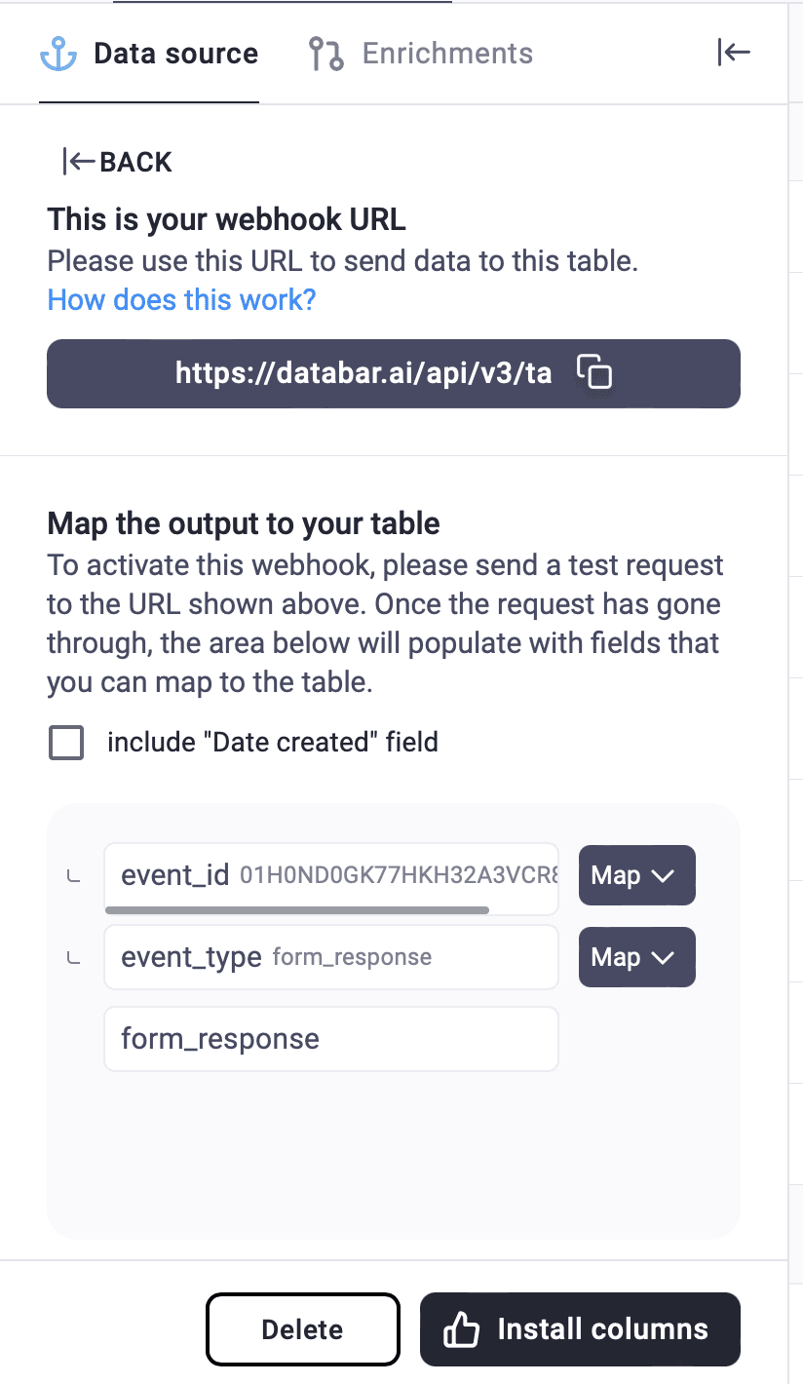Click the tree branch icon beside event_type
803x1384 pixels.
(72, 957)
